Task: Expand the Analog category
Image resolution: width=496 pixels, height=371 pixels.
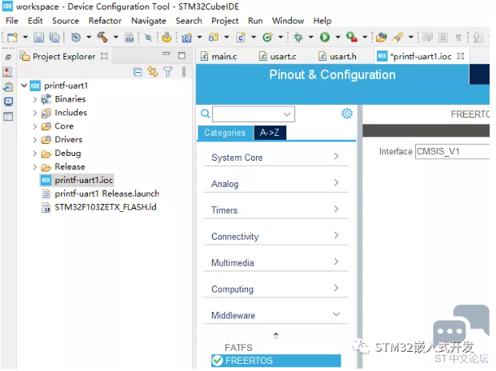Action: click(x=276, y=183)
